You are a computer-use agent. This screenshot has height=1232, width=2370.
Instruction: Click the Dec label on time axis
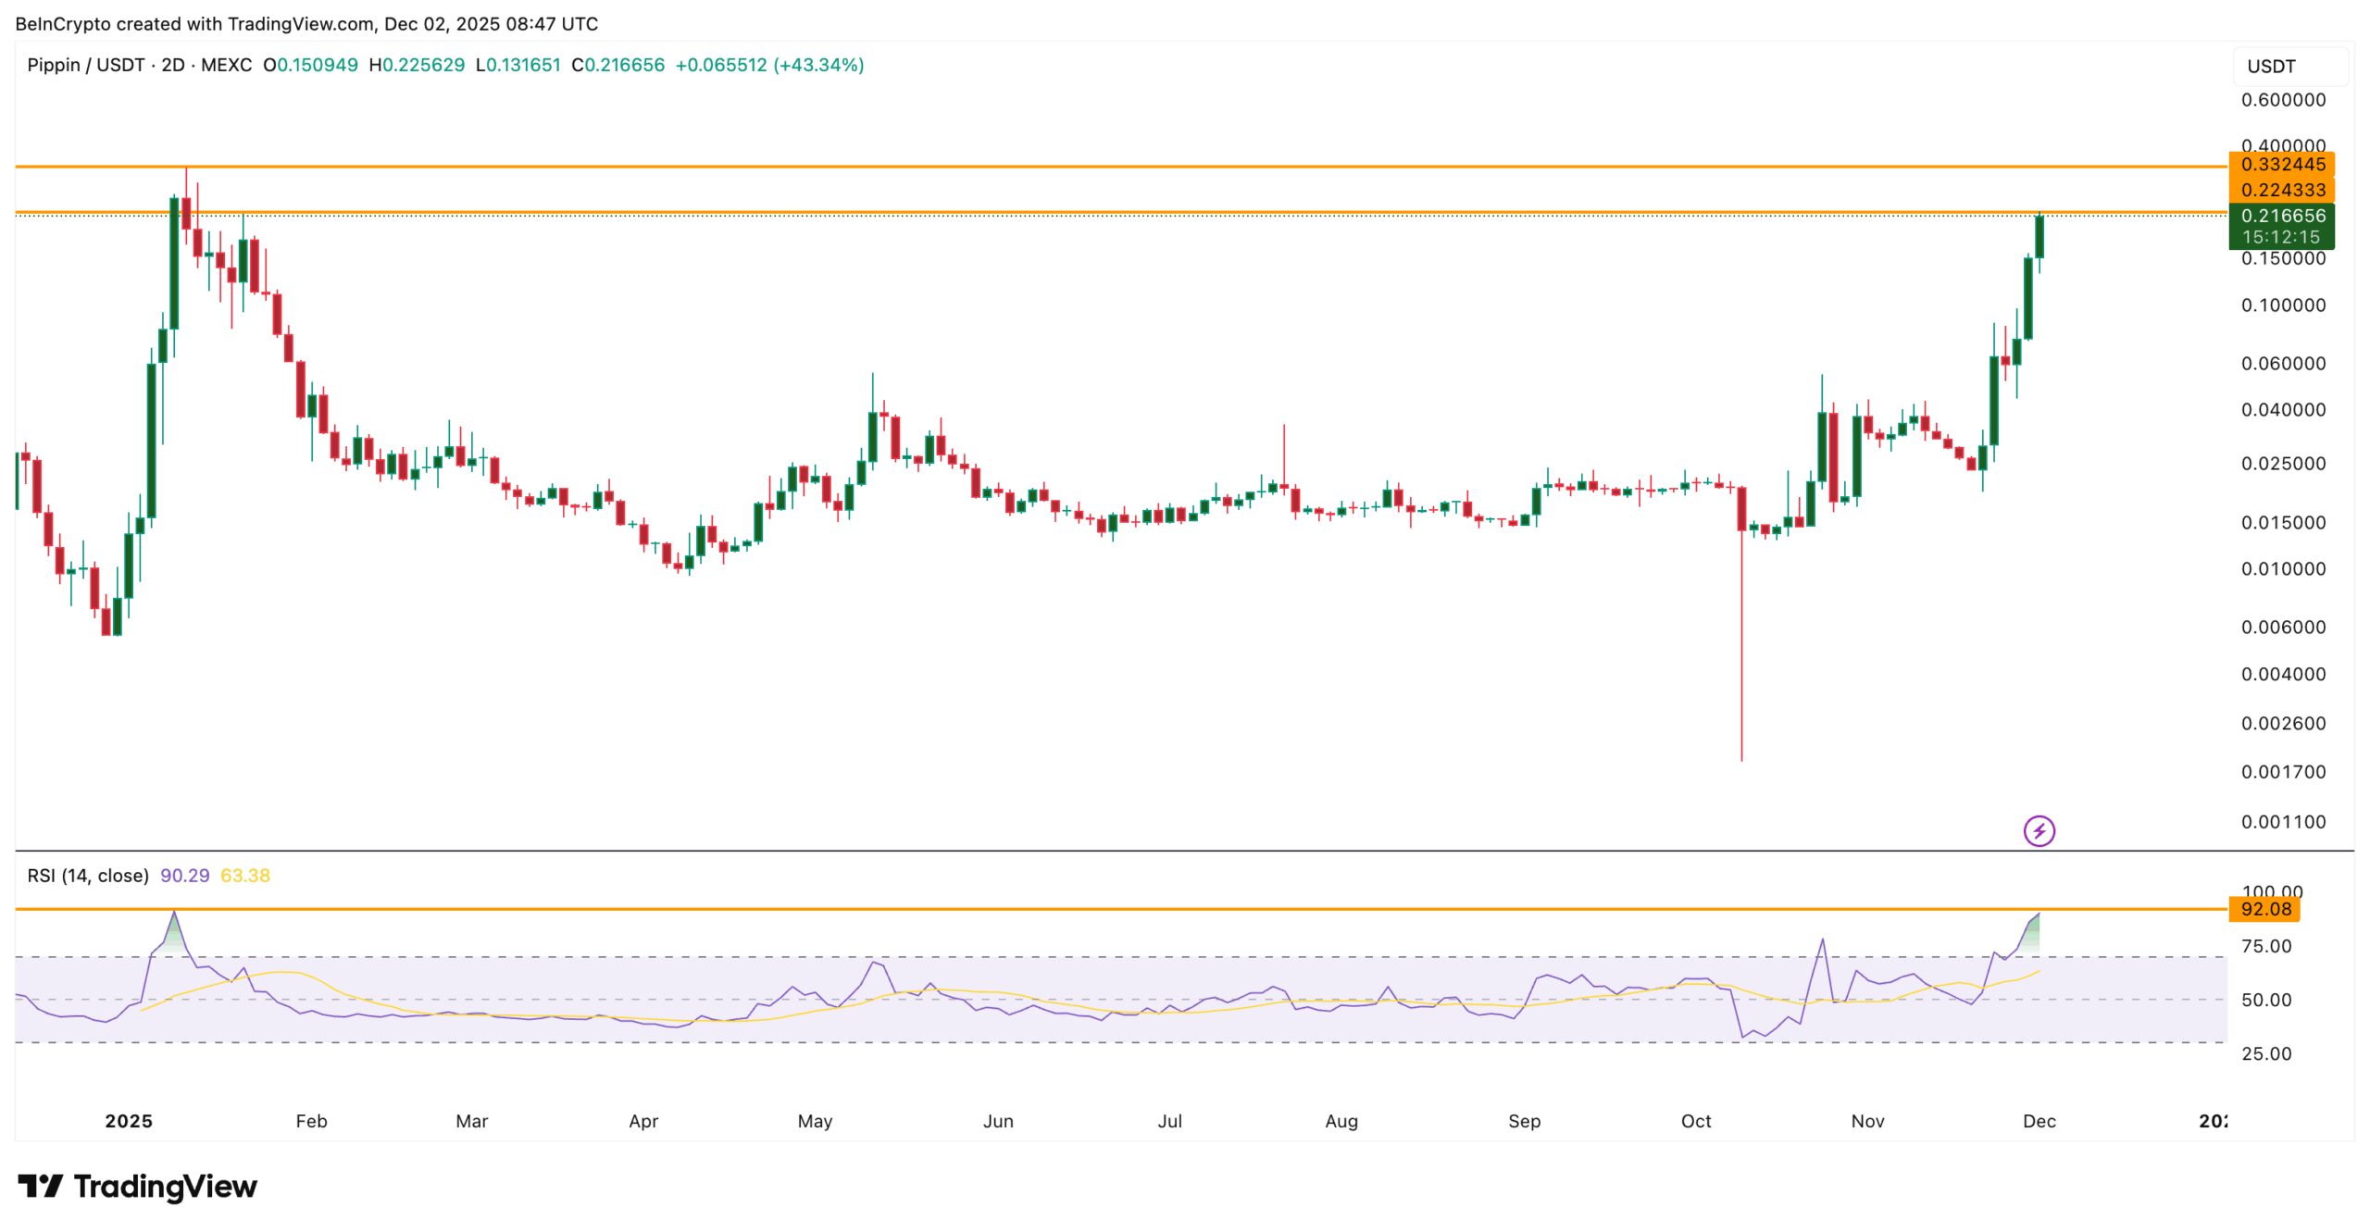[x=2039, y=1121]
